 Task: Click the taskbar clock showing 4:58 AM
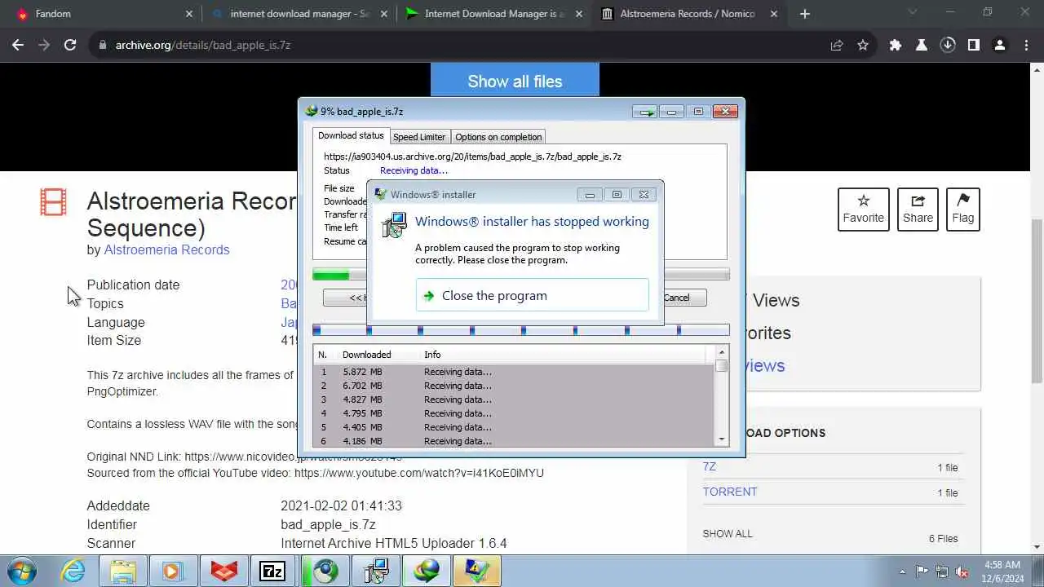pos(1002,572)
